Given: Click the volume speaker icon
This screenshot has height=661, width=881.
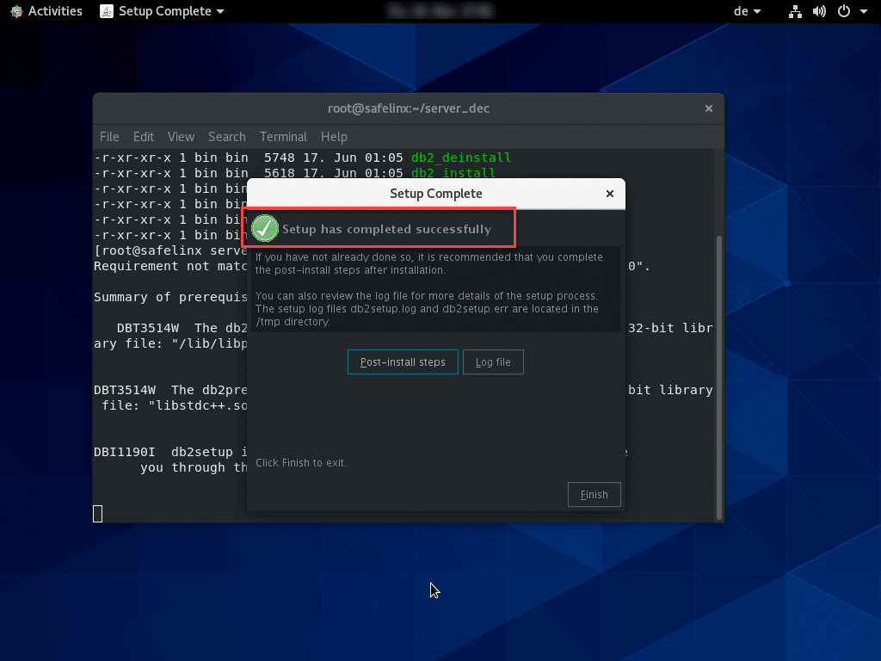Looking at the screenshot, I should (819, 11).
